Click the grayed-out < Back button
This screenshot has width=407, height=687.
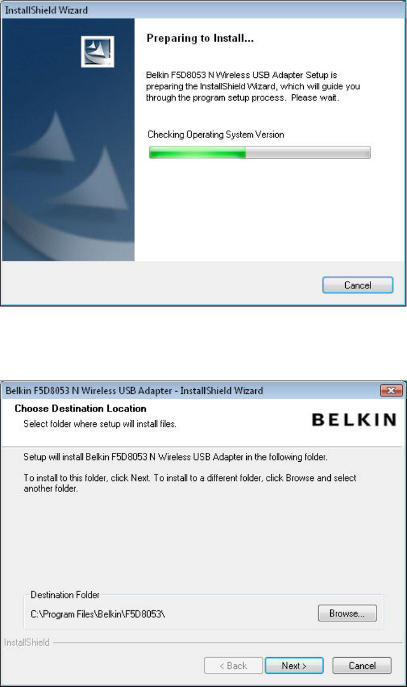coord(233,665)
